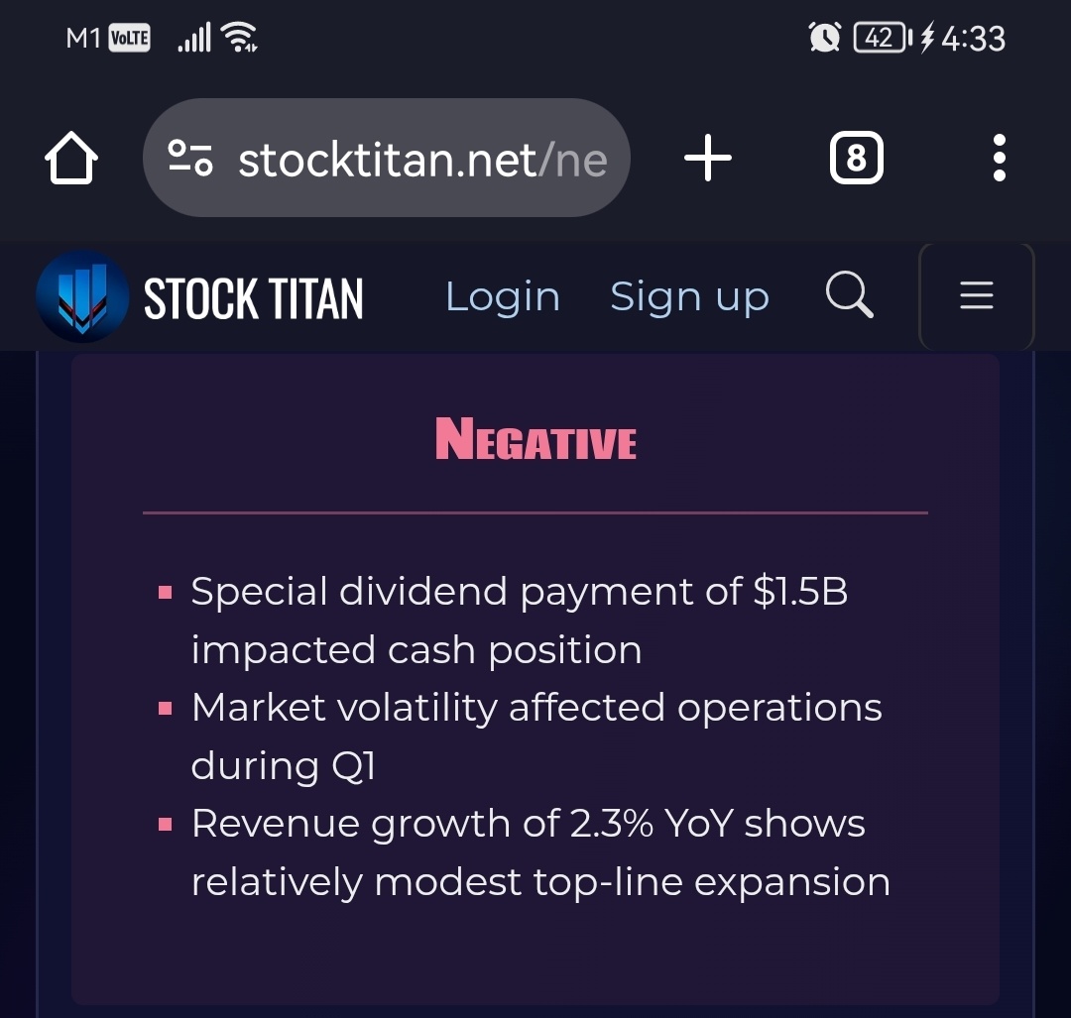
Task: Tap the battery 42 indicator
Action: [882, 38]
